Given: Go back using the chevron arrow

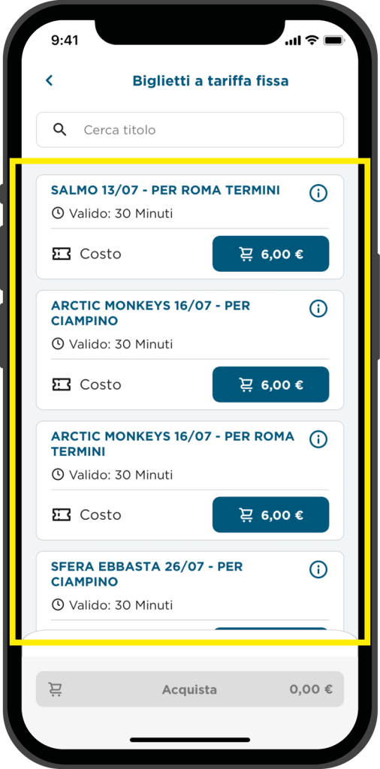Looking at the screenshot, I should point(49,80).
